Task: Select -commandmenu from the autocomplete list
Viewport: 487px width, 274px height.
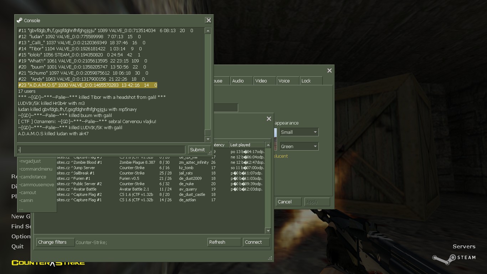Action: point(36,169)
